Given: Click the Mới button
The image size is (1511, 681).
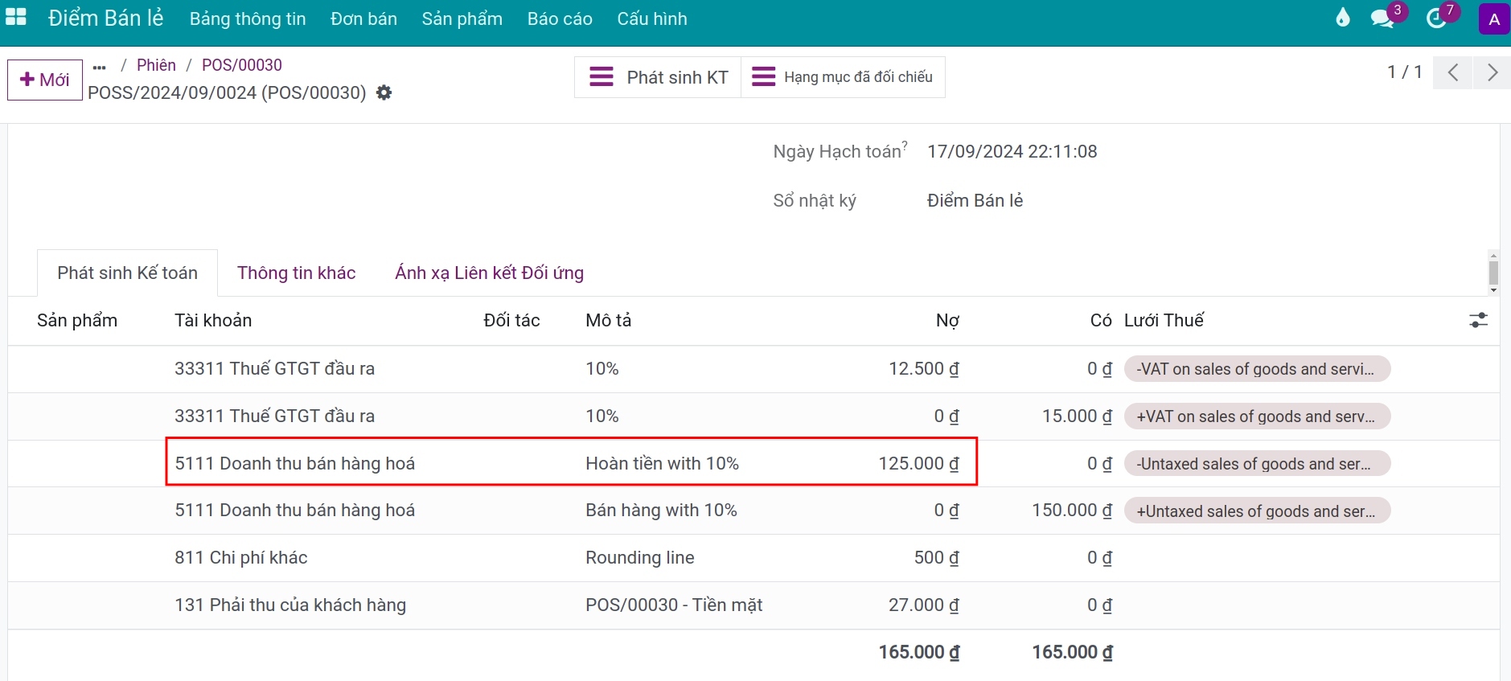Looking at the screenshot, I should point(45,80).
